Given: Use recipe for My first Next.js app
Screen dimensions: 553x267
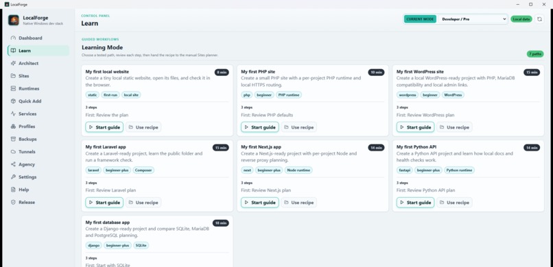Looking at the screenshot, I should 298,202.
